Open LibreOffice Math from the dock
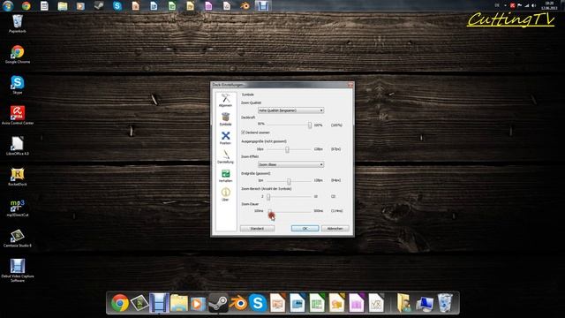 [x=376, y=303]
